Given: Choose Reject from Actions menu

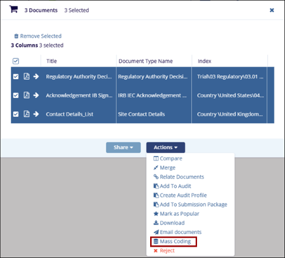Looking at the screenshot, I should [164, 250].
